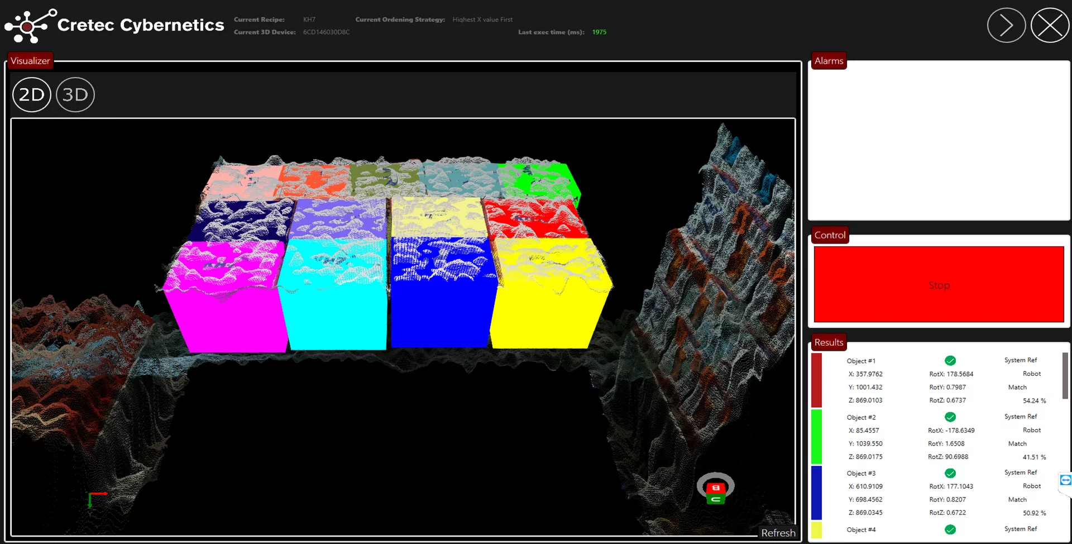Click the Results panel scrollbar thumb

(x=1065, y=375)
